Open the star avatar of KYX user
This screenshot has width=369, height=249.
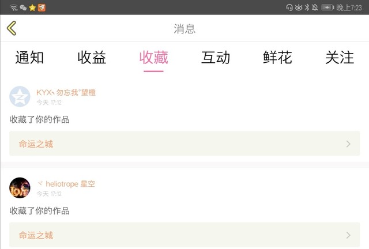[20, 96]
